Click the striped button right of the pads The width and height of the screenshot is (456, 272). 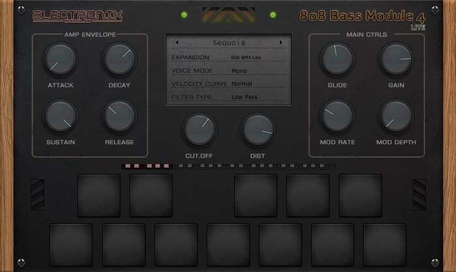click(x=419, y=195)
